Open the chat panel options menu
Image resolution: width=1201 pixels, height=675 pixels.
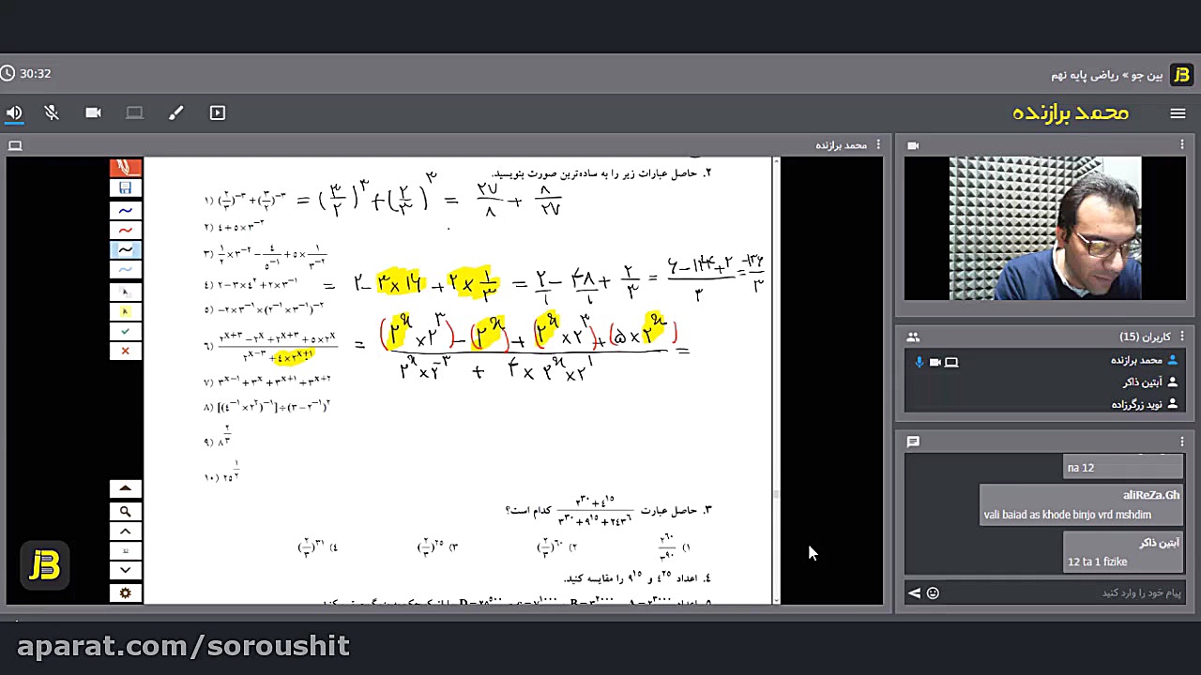[1182, 442]
